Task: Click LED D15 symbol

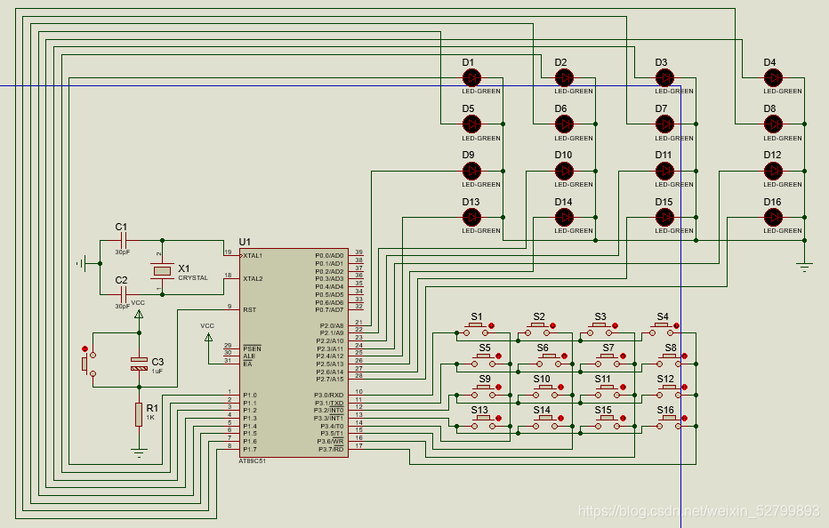Action: 664,217
